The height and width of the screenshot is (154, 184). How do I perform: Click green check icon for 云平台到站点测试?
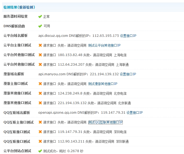click(40, 151)
